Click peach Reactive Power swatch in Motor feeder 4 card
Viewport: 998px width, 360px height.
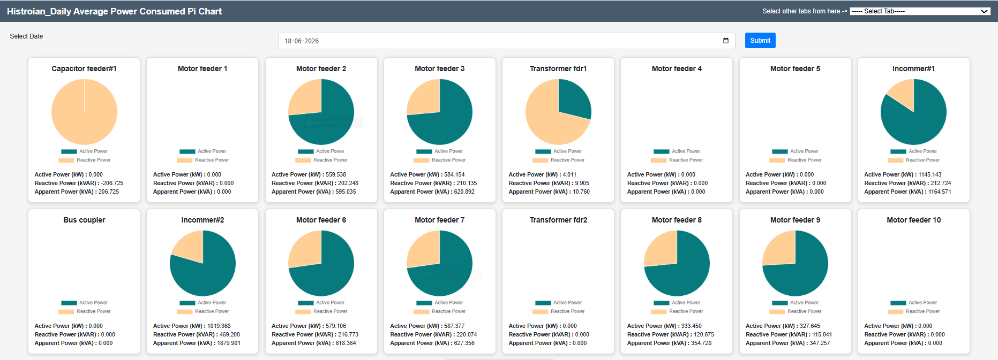pyautogui.click(x=658, y=160)
